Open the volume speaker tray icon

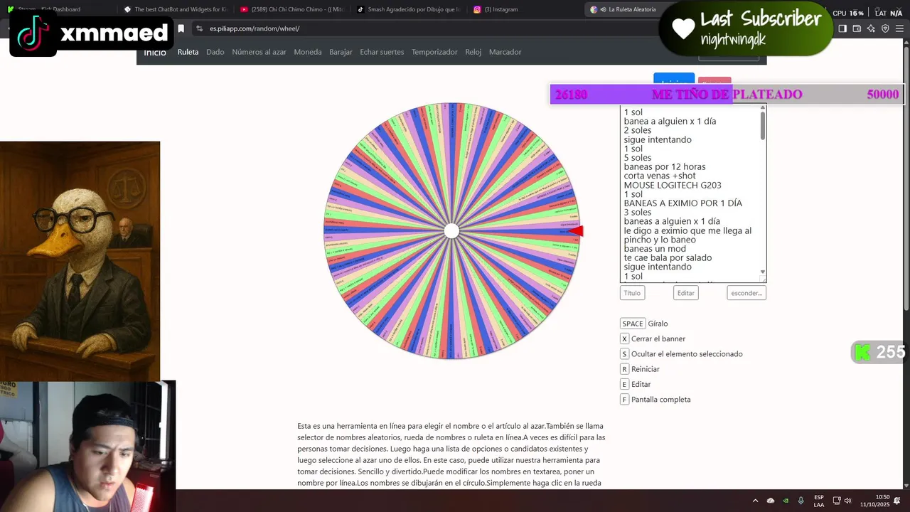[848, 501]
